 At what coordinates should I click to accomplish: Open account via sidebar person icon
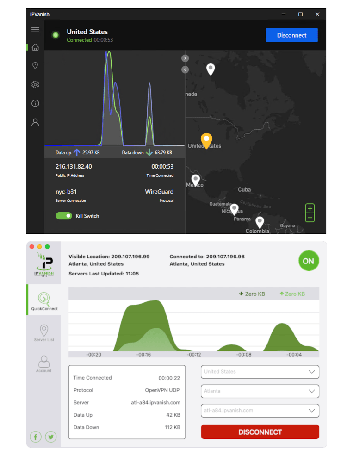(35, 122)
